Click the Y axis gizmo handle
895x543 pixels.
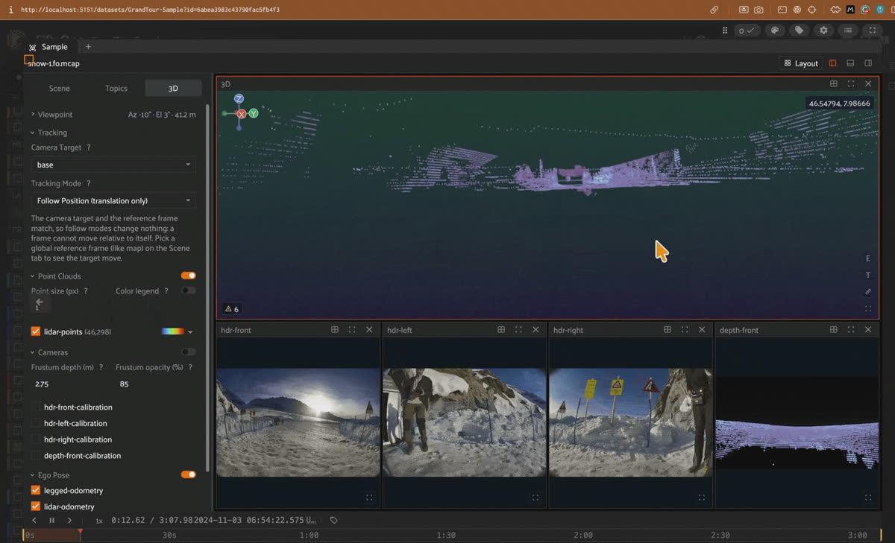254,113
